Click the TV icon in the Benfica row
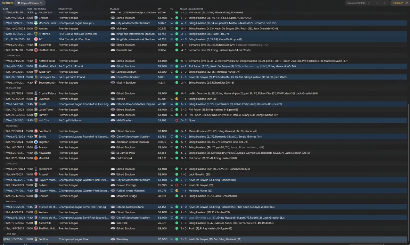 tap(172, 239)
